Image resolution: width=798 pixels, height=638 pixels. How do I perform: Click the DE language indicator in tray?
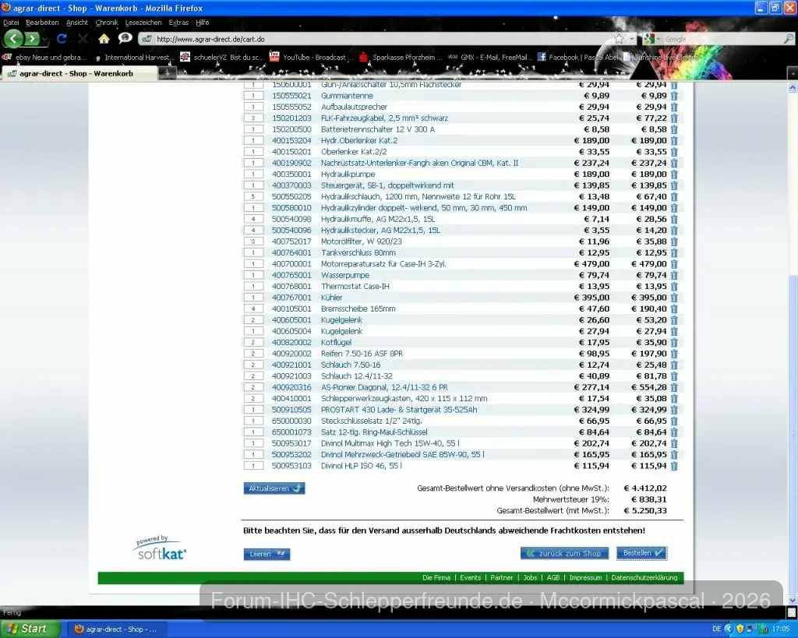pyautogui.click(x=716, y=629)
